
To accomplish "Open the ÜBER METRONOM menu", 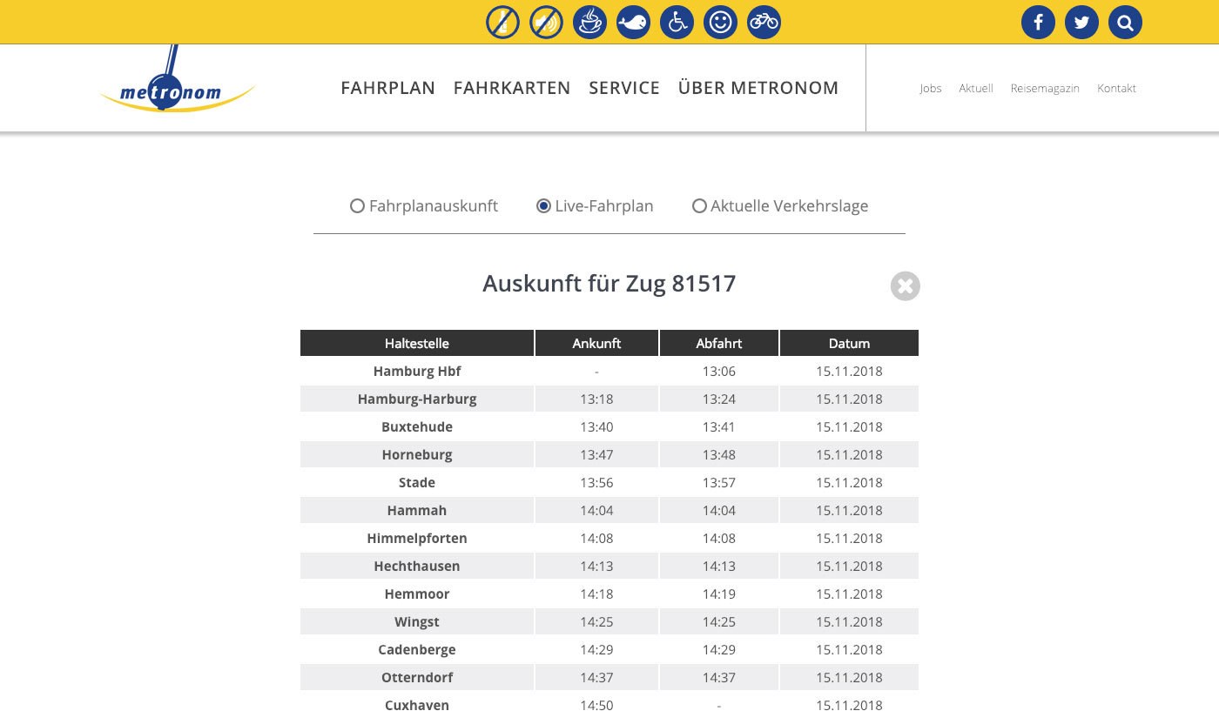I will (x=758, y=88).
